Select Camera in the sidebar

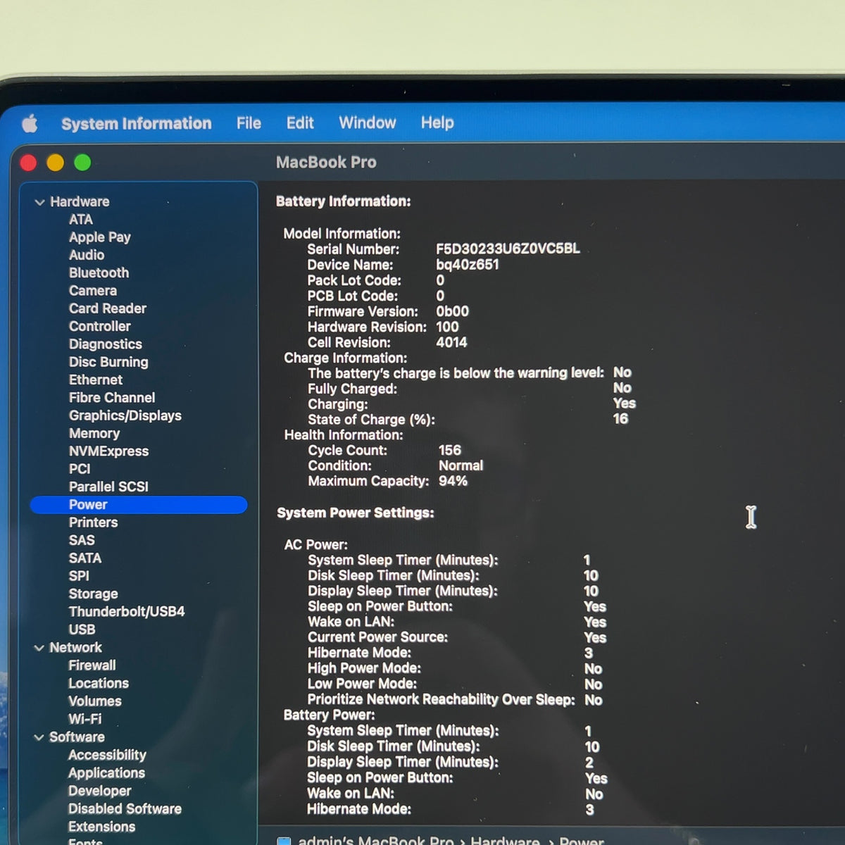[x=93, y=291]
